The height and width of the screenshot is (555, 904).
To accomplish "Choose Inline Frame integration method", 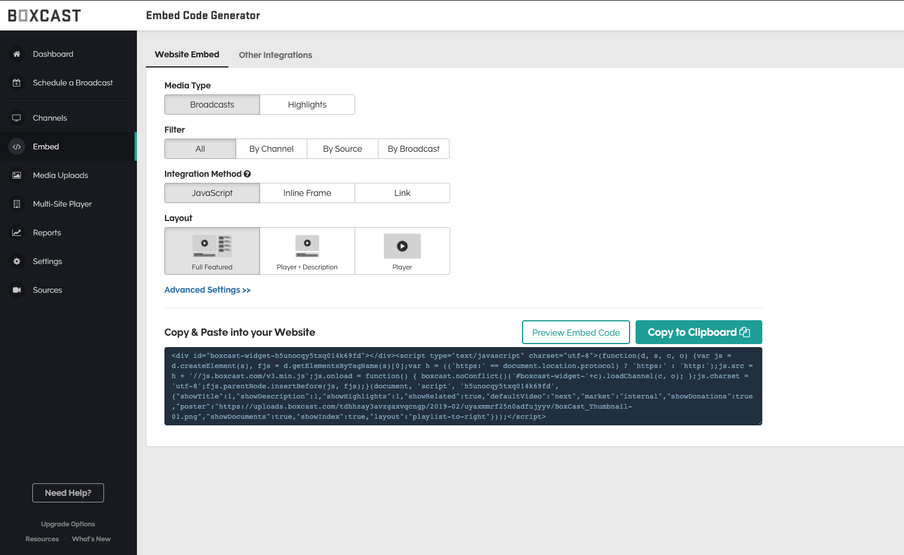I will pos(307,193).
